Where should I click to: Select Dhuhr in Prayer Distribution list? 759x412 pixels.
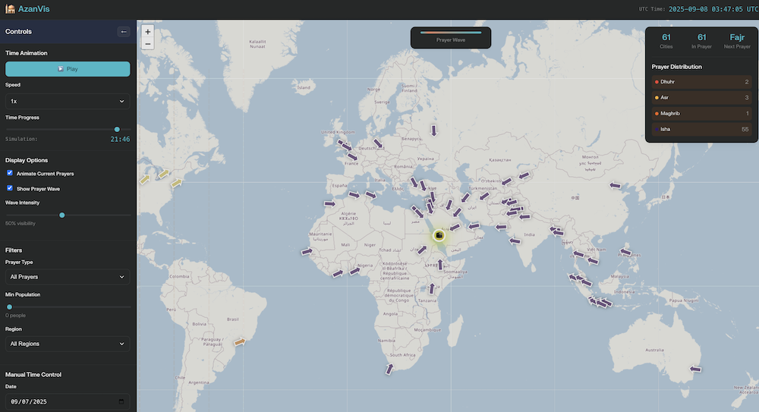(700, 82)
